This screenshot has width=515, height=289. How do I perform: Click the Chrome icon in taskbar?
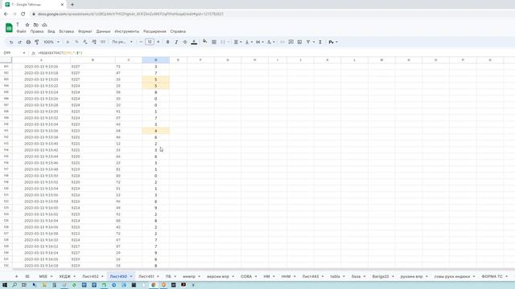click(154, 285)
